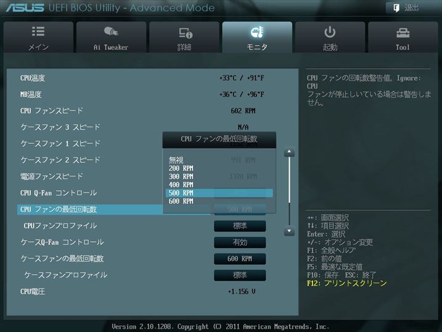Pick 400 RPM in the popup list
442x332 pixels.
pos(181,185)
